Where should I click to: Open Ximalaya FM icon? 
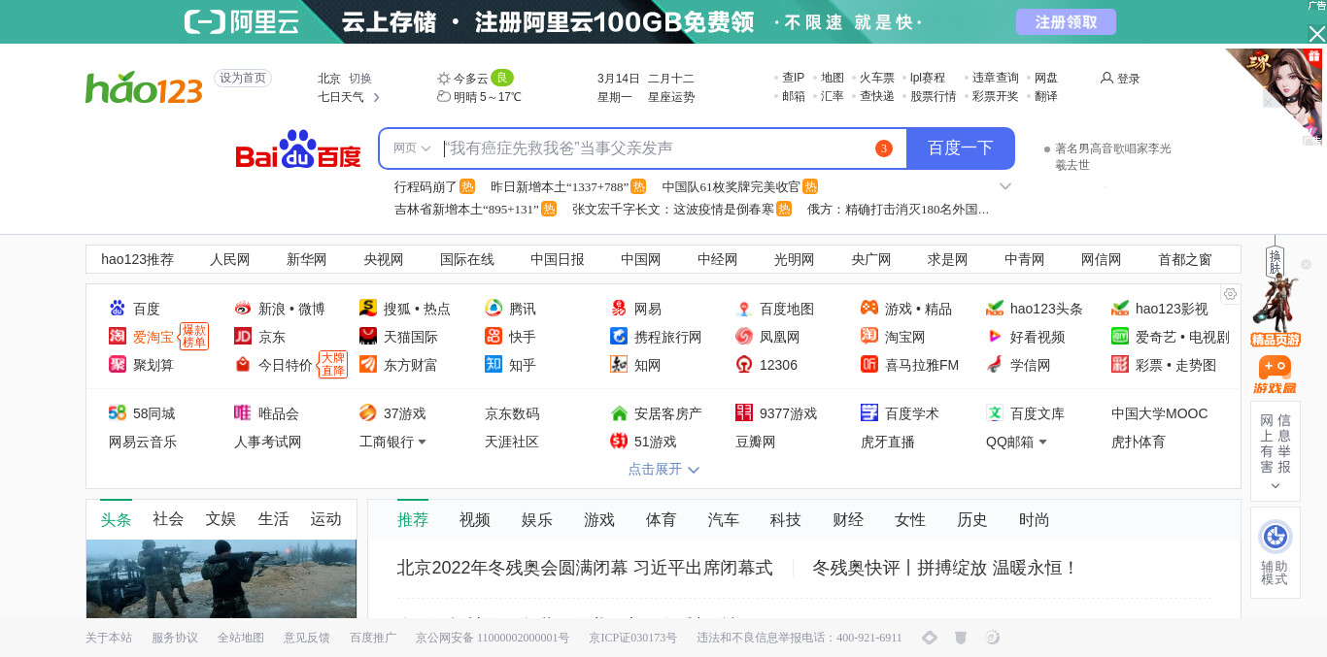click(869, 365)
